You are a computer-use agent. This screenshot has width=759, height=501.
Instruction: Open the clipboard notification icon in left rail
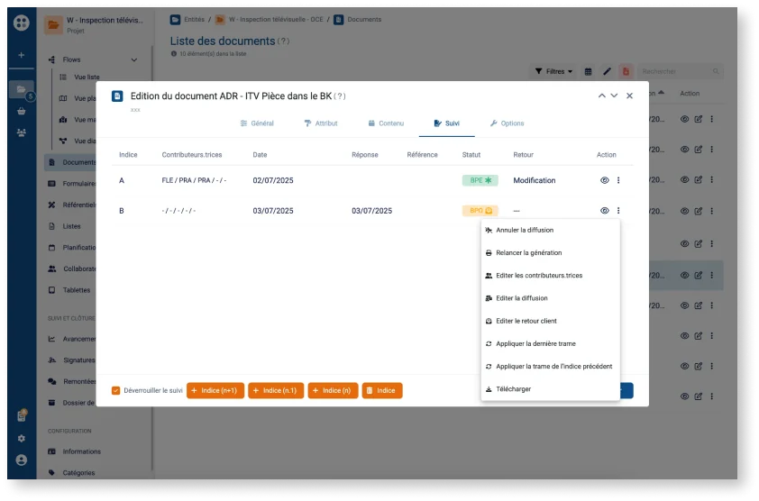[x=22, y=415]
